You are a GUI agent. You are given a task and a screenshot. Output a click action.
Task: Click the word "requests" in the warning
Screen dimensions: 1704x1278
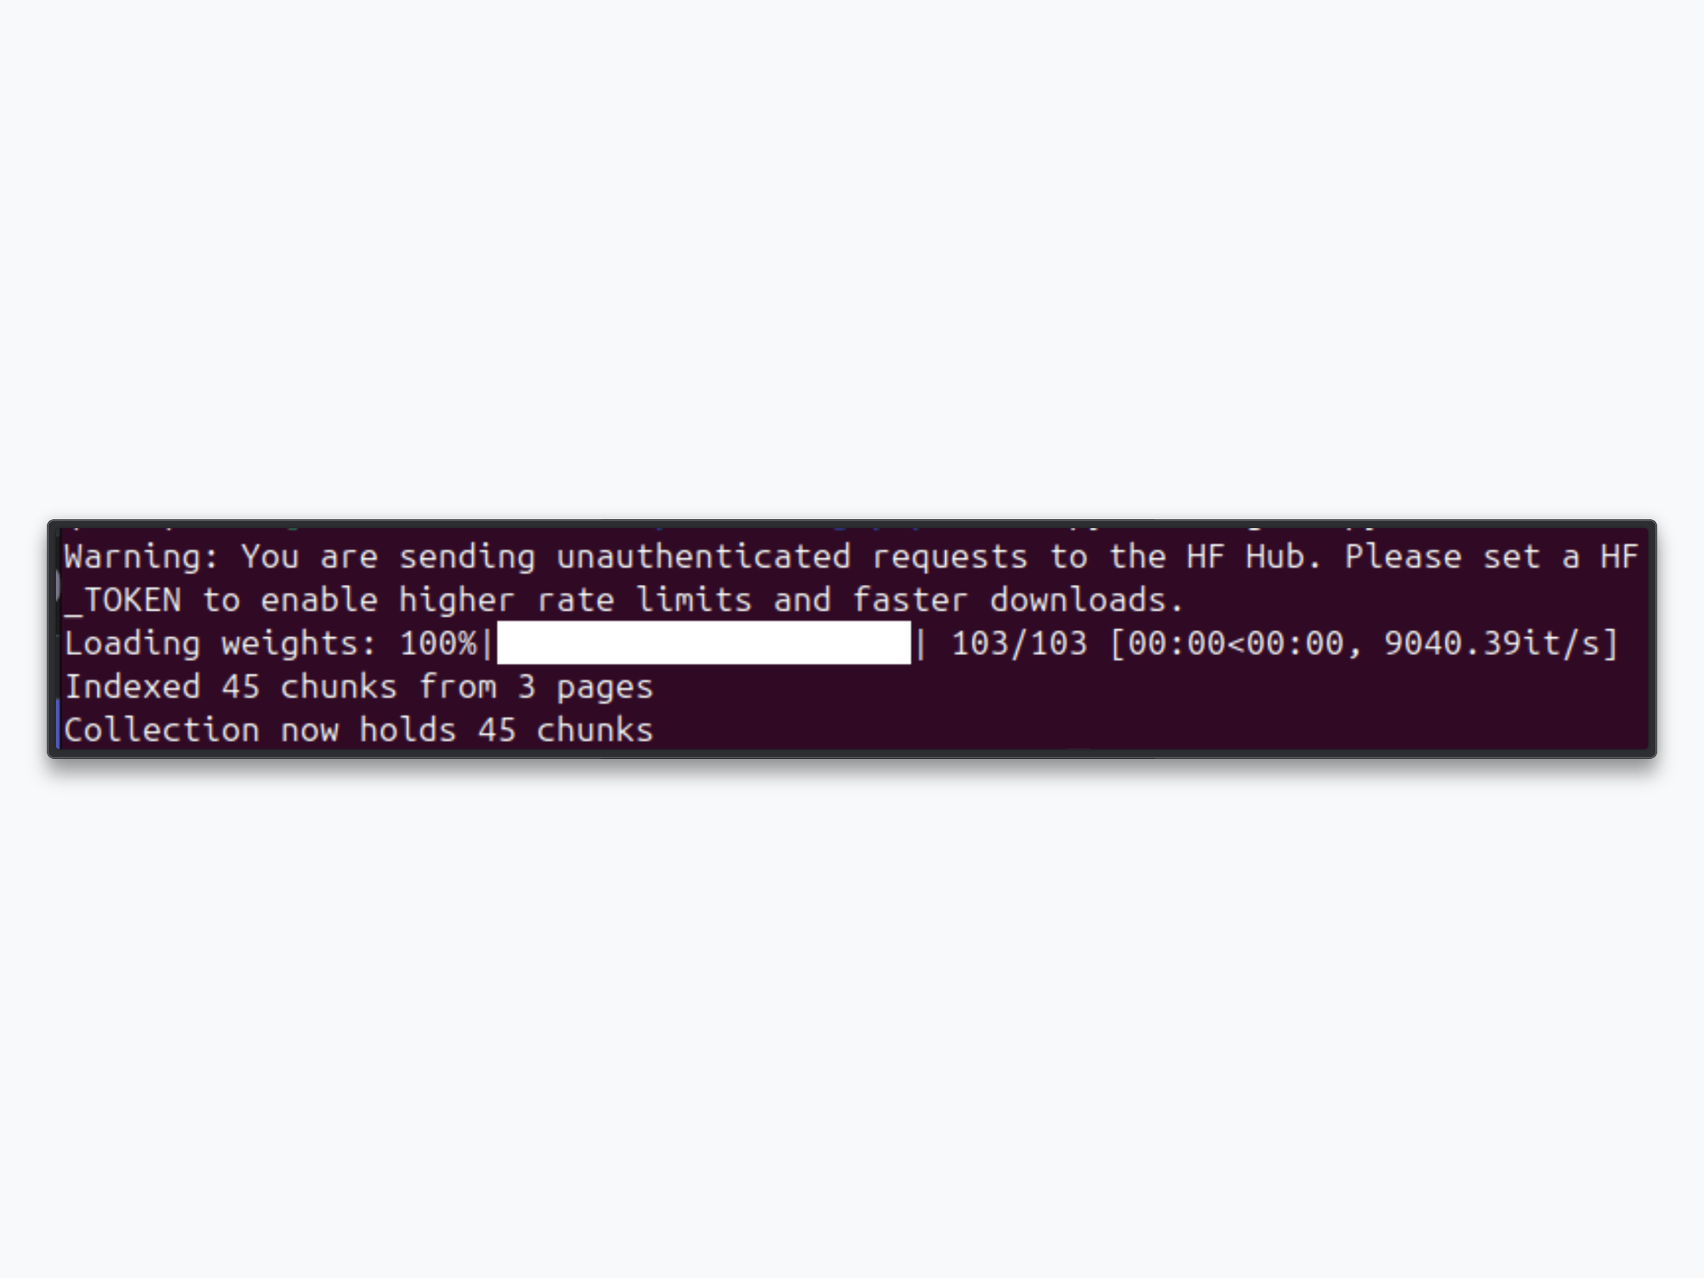point(950,558)
